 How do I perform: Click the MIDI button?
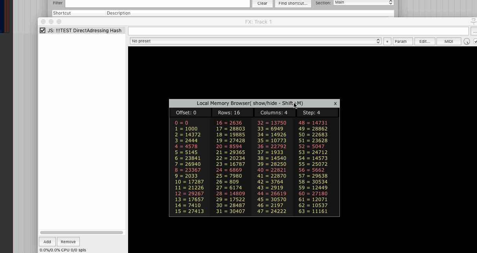coord(449,41)
